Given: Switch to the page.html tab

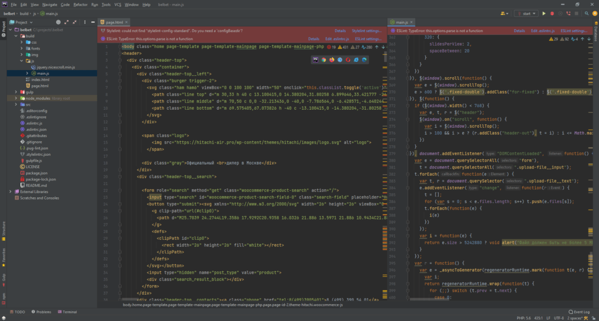Looking at the screenshot, I should [113, 22].
